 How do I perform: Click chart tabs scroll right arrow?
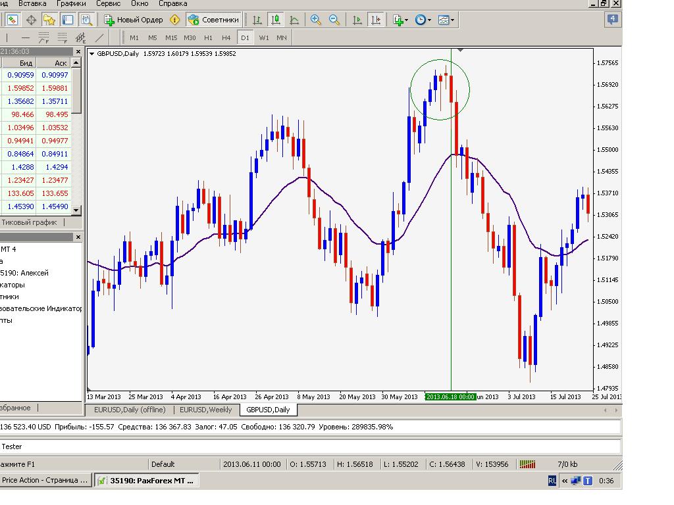tap(616, 410)
